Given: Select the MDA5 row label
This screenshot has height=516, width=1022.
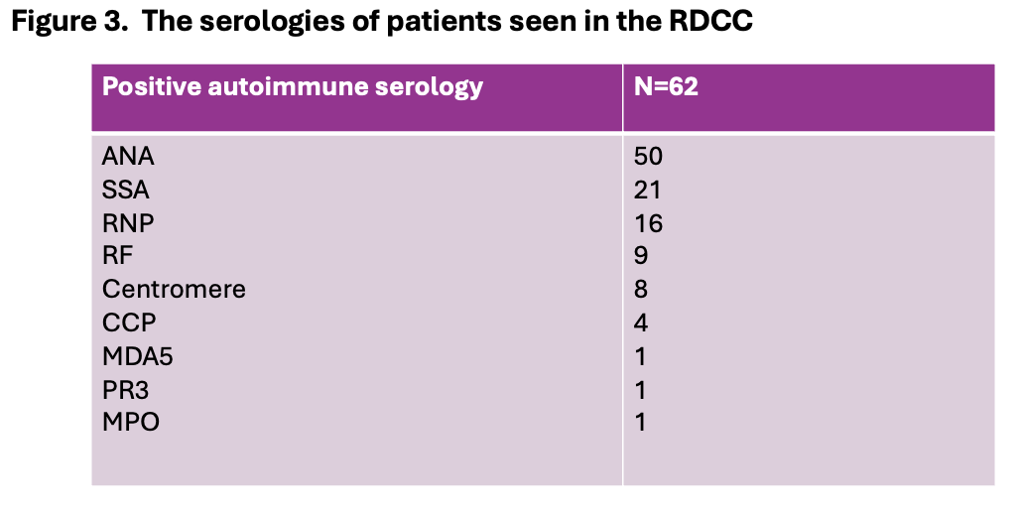Looking at the screenshot, I should 135,355.
